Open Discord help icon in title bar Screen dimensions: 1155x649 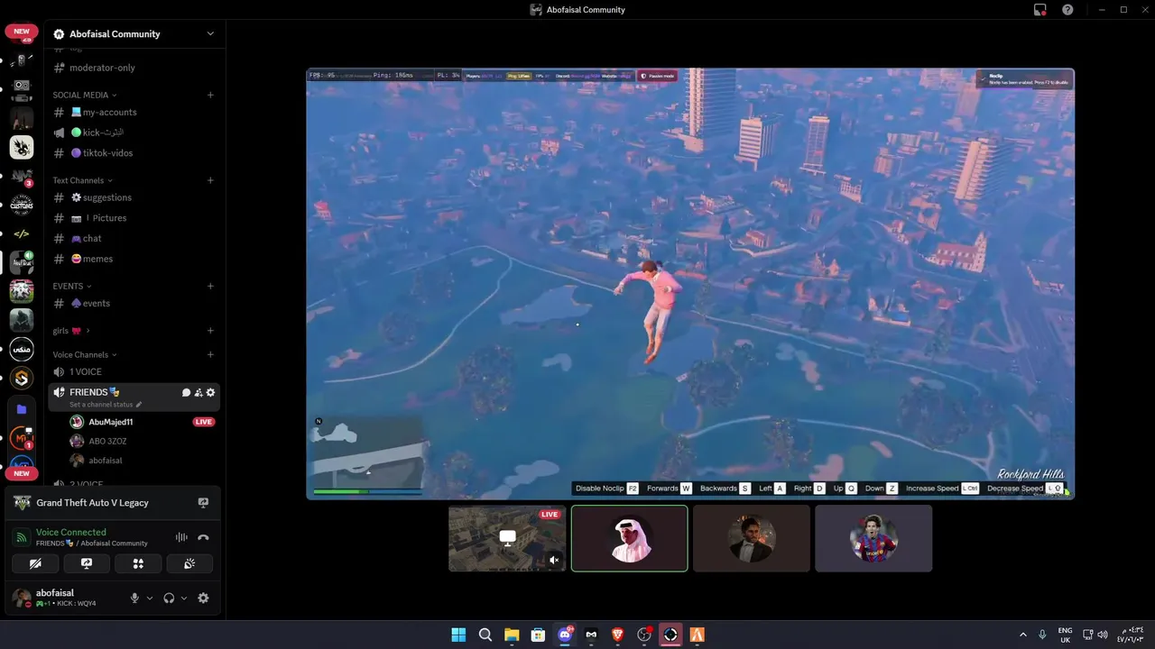tap(1067, 10)
